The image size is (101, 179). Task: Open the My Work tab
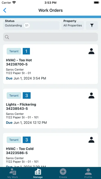click(x=13, y=173)
